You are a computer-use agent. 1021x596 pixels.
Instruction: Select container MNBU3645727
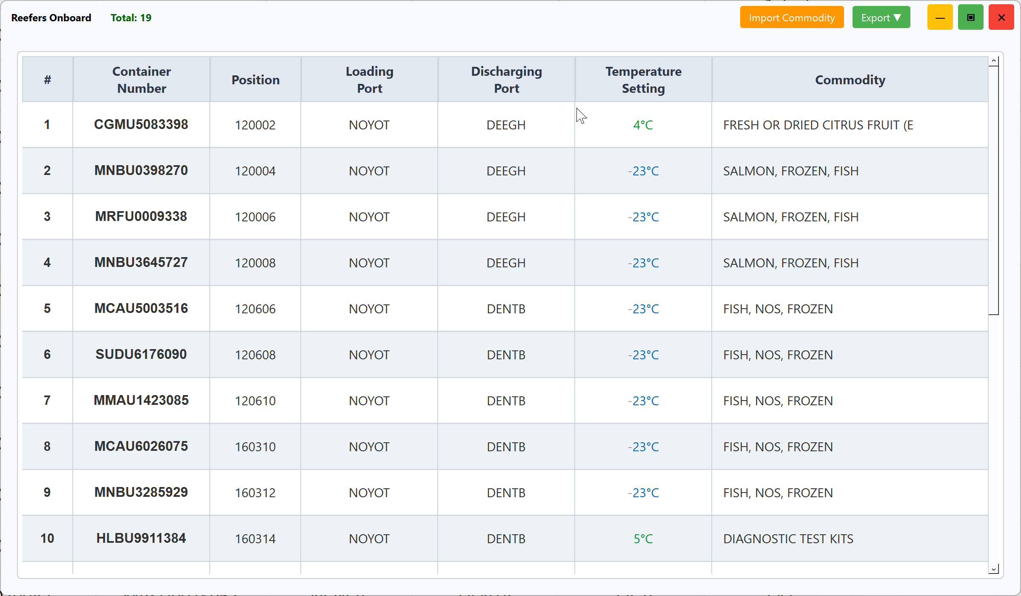[x=141, y=263]
